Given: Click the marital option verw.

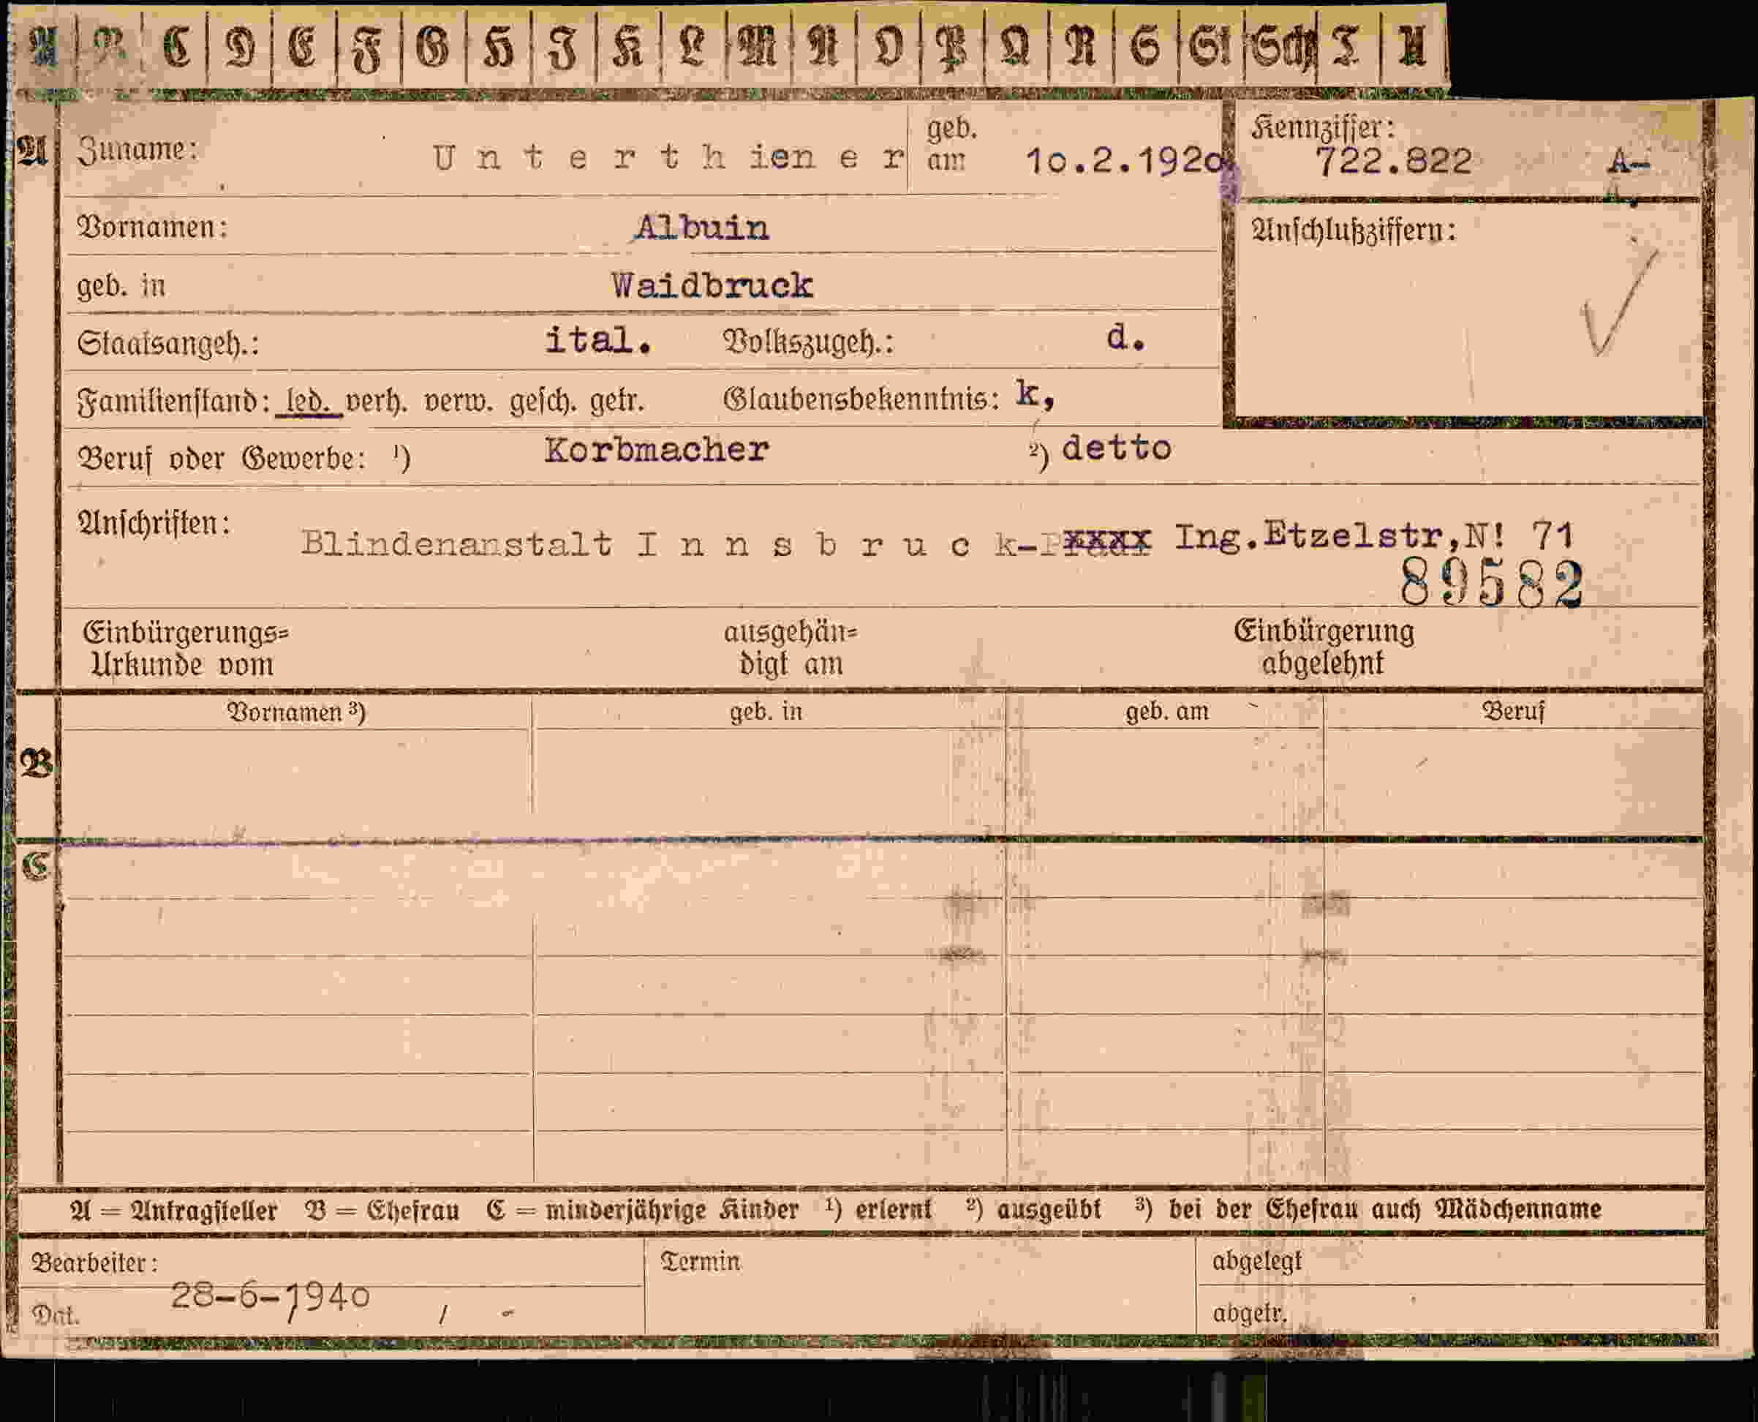Looking at the screenshot, I should pos(458,402).
